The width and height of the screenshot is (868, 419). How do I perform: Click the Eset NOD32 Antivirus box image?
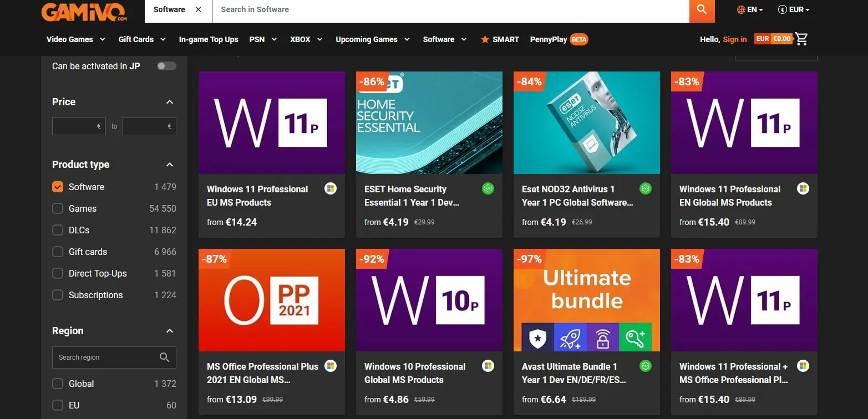[587, 122]
